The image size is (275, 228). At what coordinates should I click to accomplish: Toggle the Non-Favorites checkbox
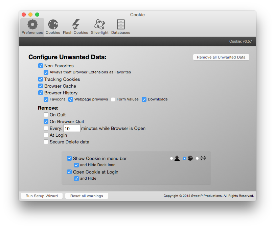41,66
